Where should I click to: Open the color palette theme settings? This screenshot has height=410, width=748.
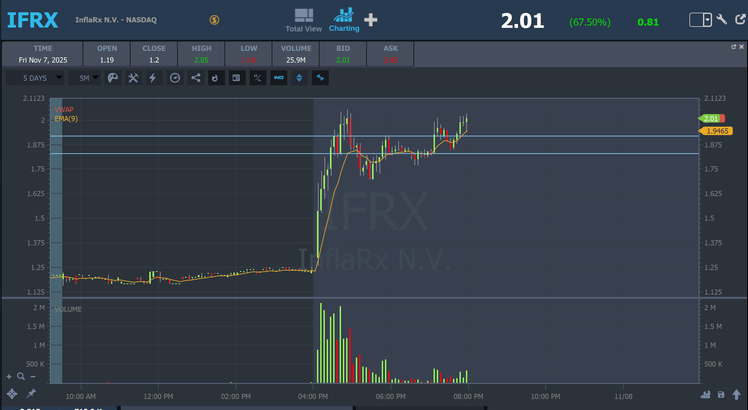coord(113,78)
